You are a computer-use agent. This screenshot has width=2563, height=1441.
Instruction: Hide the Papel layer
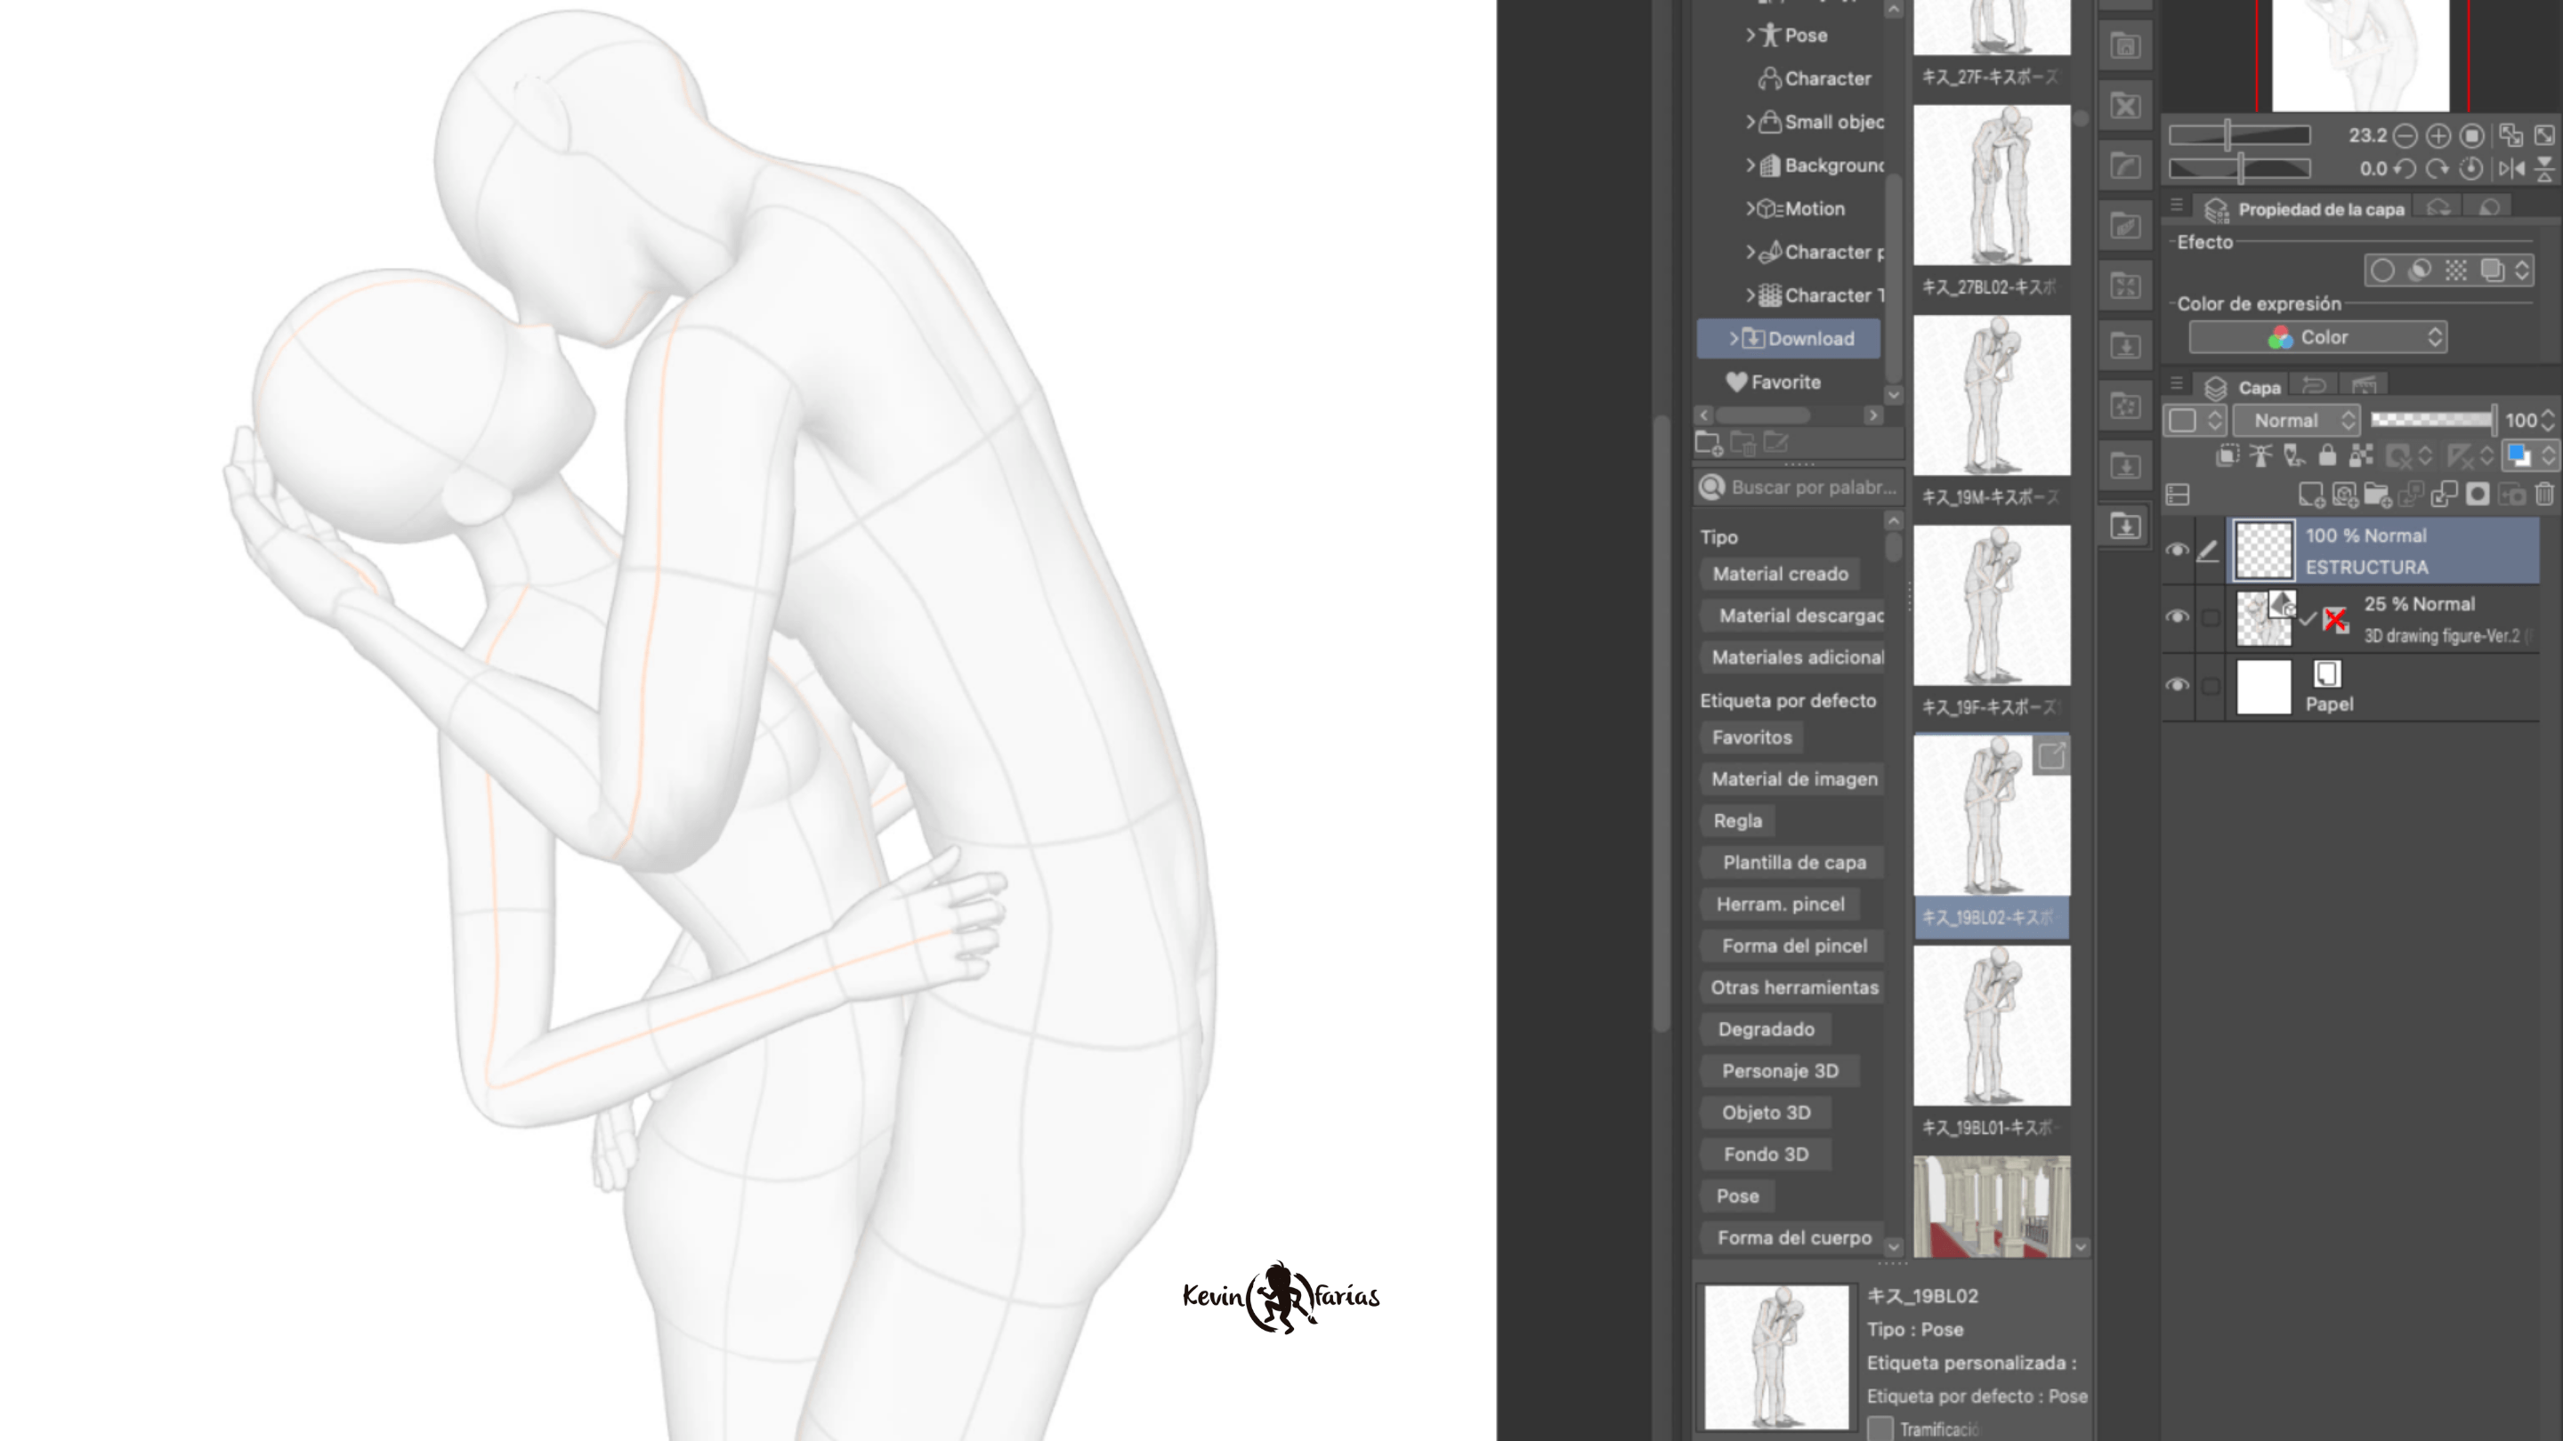click(2177, 685)
